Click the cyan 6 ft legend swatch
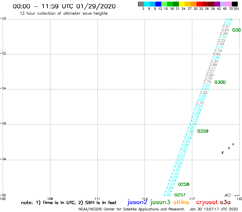Screen dimensions: 242x212 click(x=147, y=4)
